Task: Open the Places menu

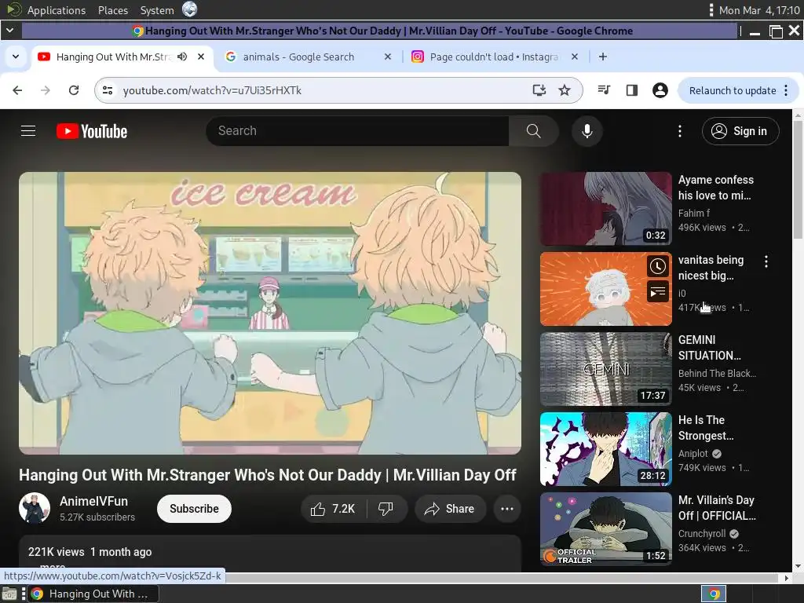Action: [x=113, y=10]
